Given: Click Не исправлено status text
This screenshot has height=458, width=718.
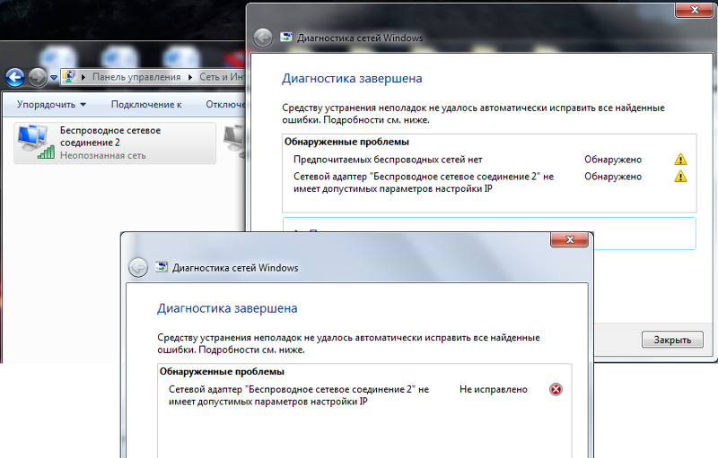Looking at the screenshot, I should (x=493, y=390).
